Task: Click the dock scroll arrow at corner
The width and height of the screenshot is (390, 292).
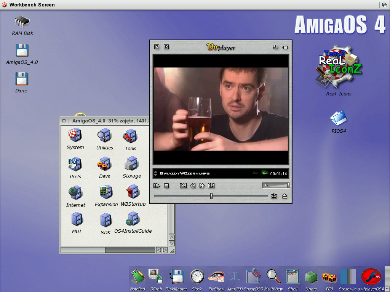Action: [x=387, y=289]
